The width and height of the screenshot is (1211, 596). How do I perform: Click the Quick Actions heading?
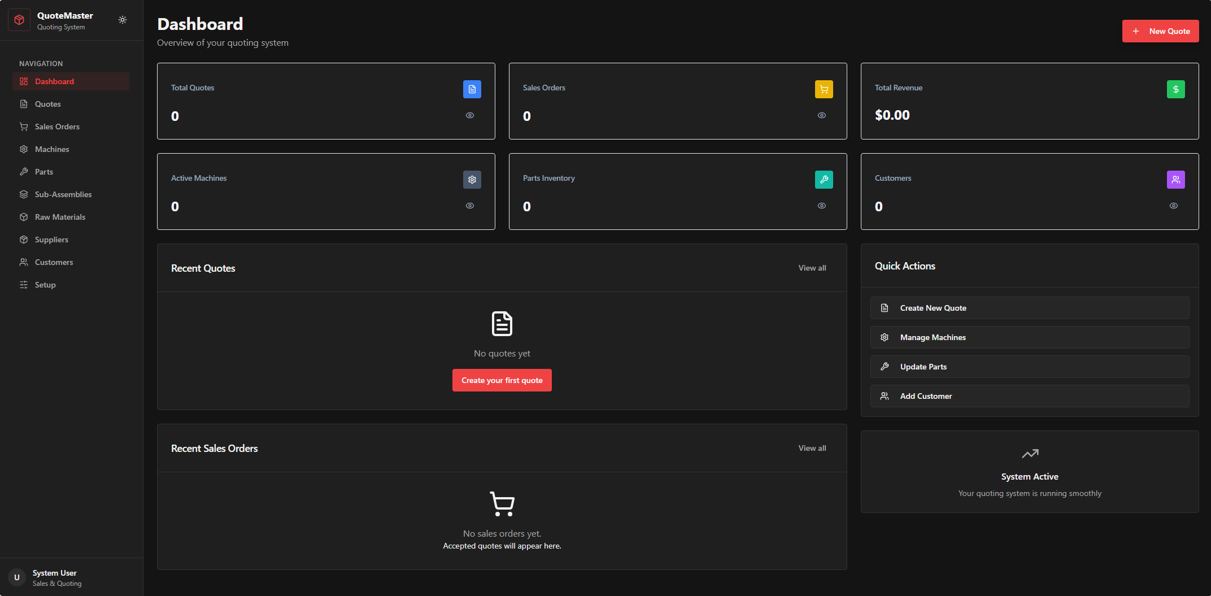pyautogui.click(x=905, y=266)
